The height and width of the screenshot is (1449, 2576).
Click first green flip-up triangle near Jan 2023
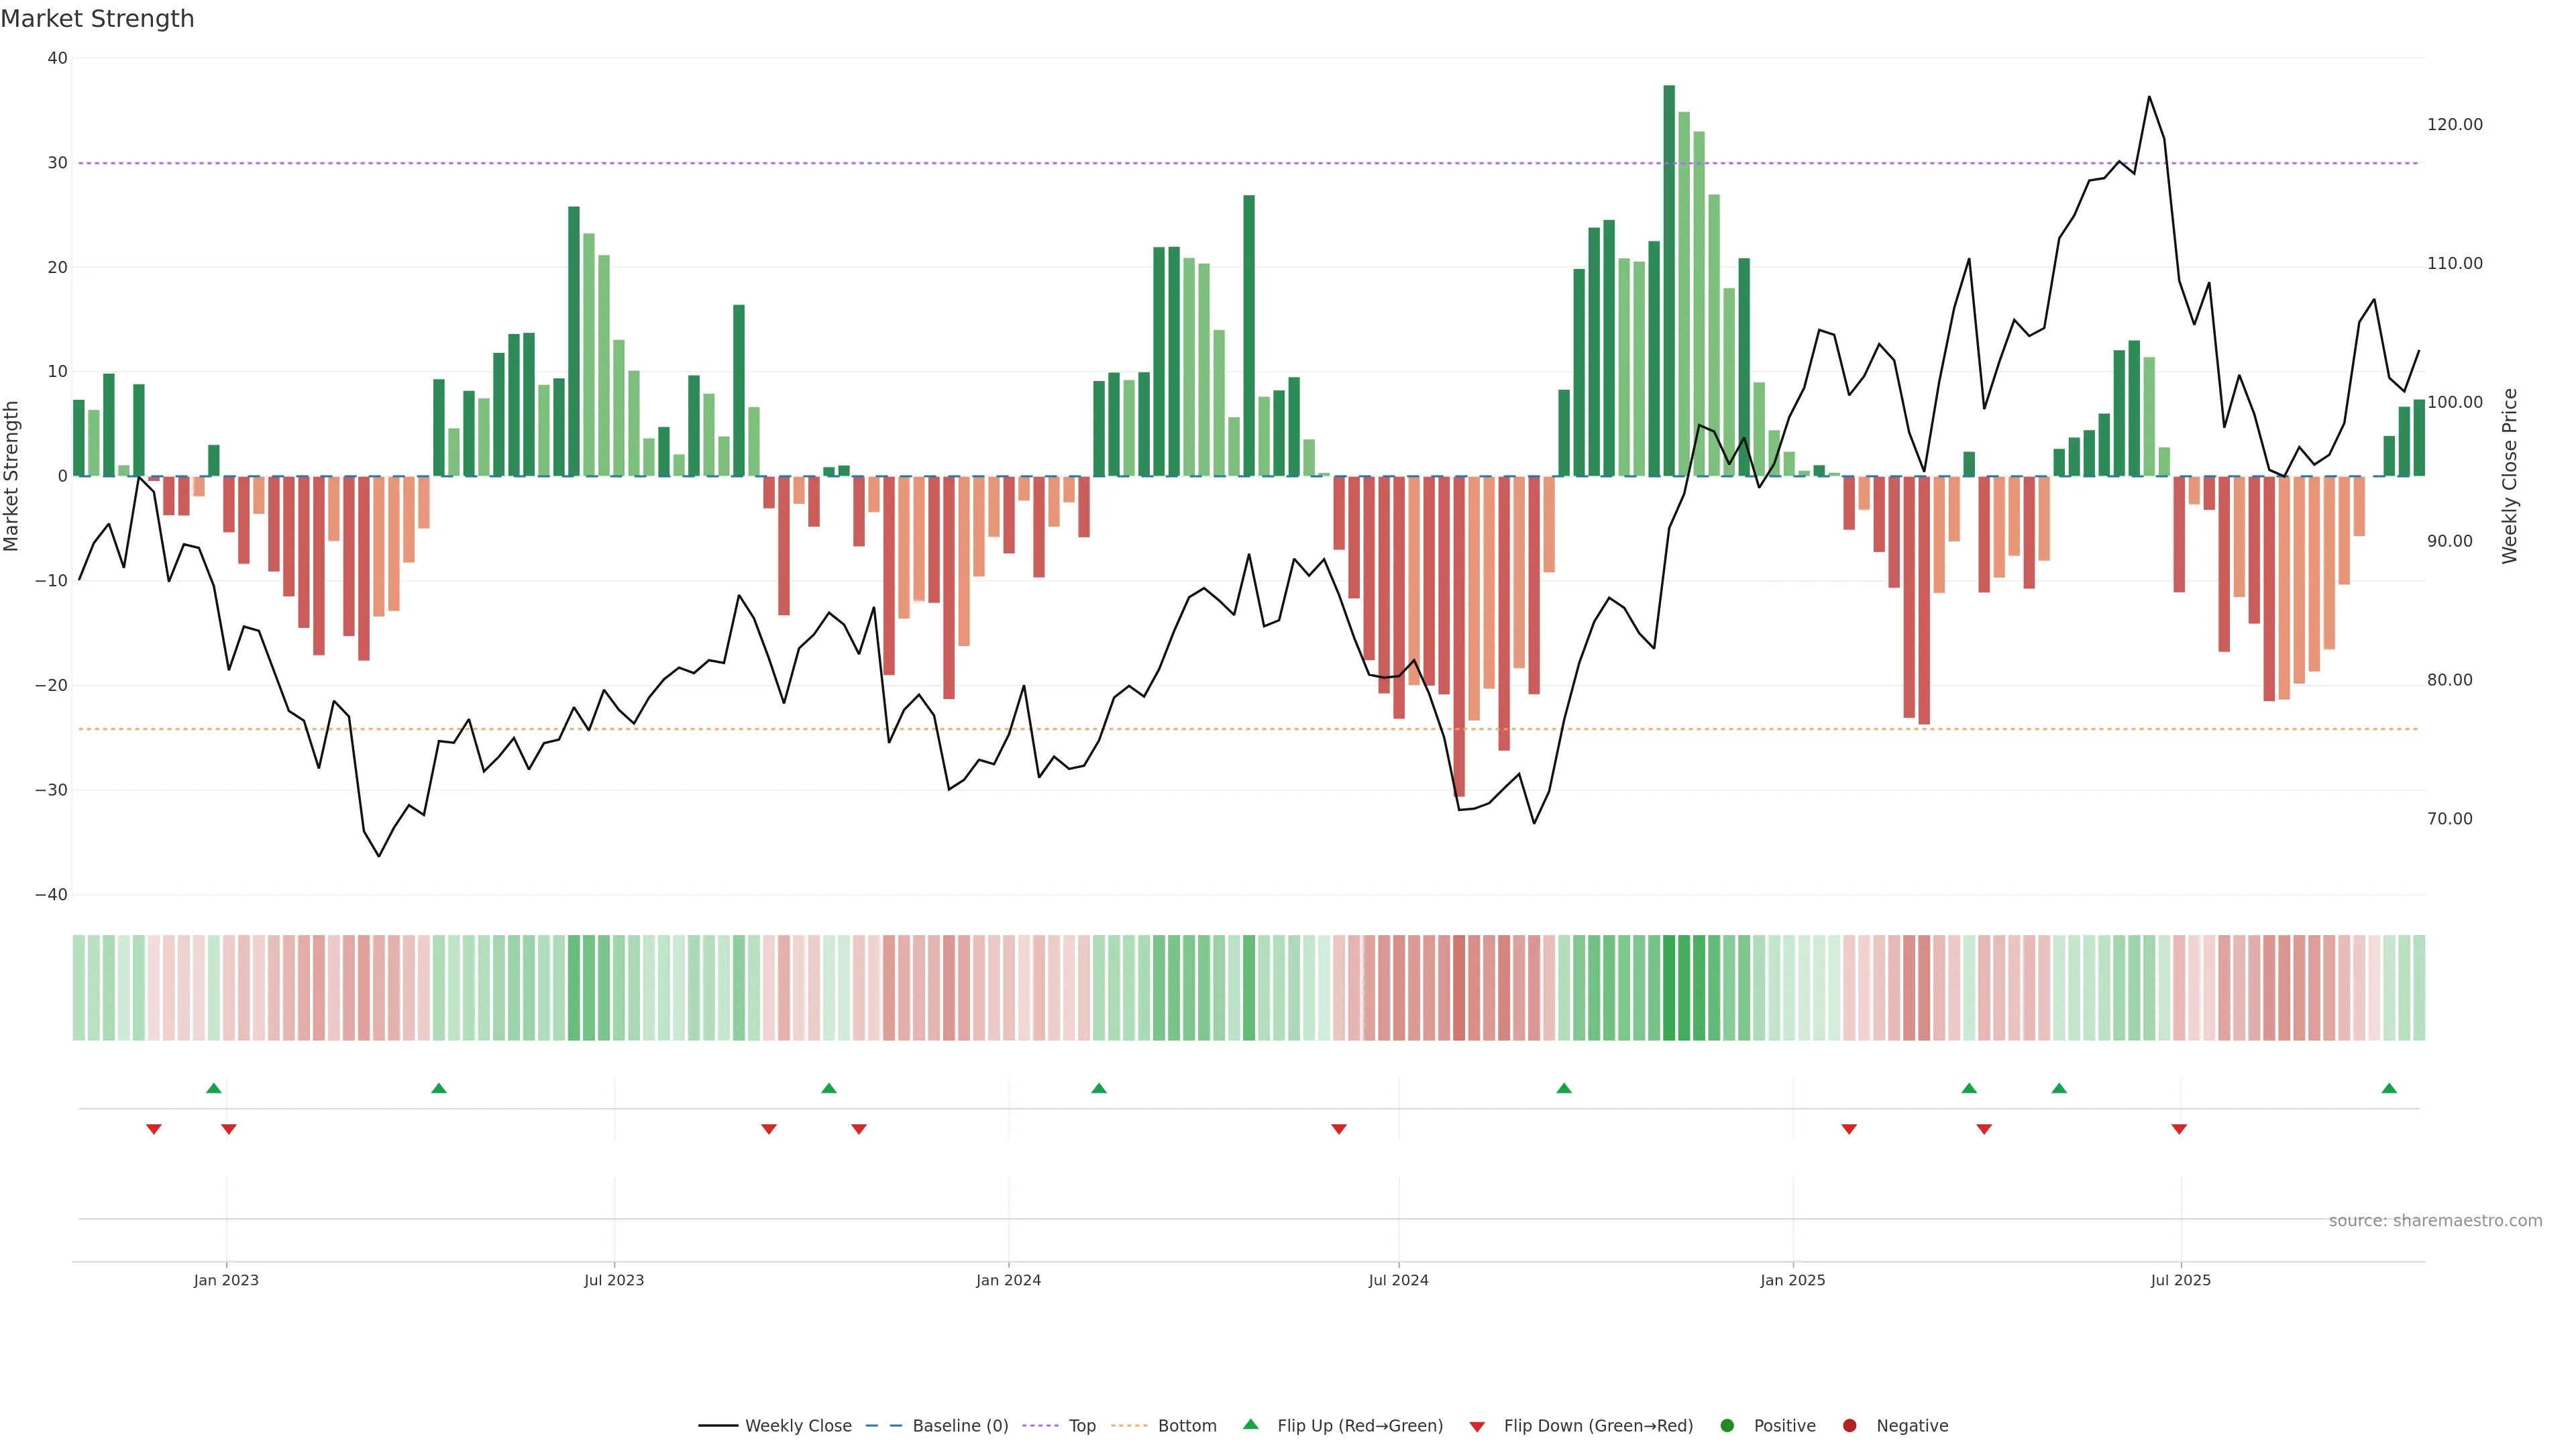pyautogui.click(x=213, y=1088)
